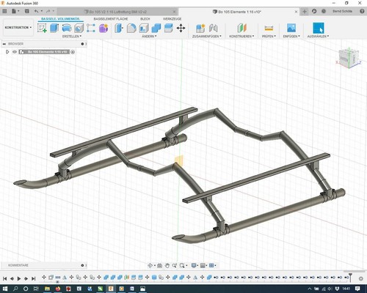The image size is (367, 293).
Task: Select the Extrude tool
Action: (54, 28)
